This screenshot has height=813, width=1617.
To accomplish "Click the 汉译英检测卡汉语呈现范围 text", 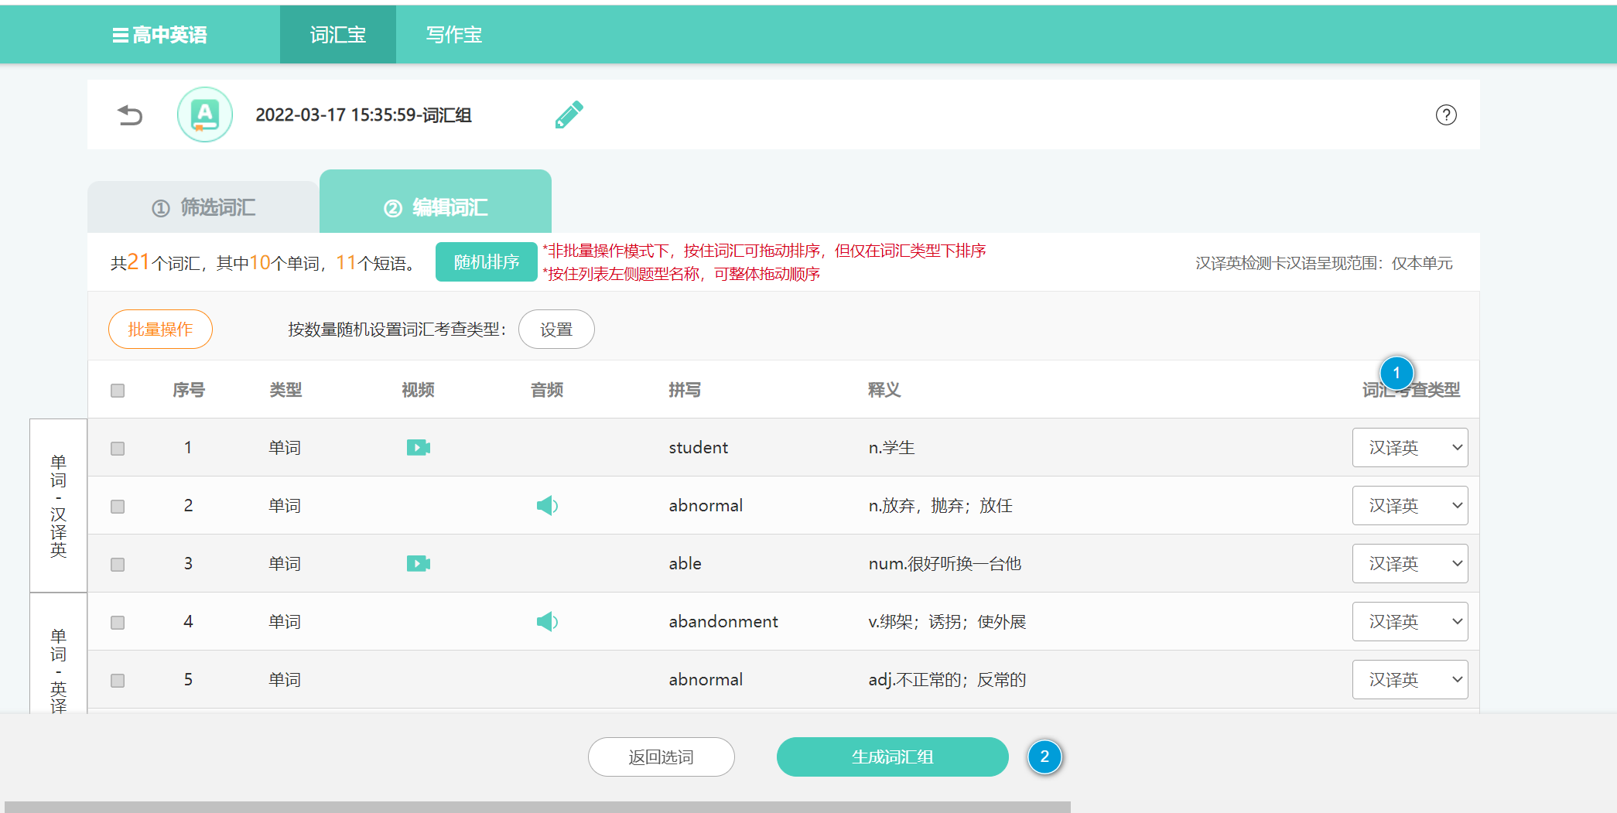I will click(x=1324, y=263).
